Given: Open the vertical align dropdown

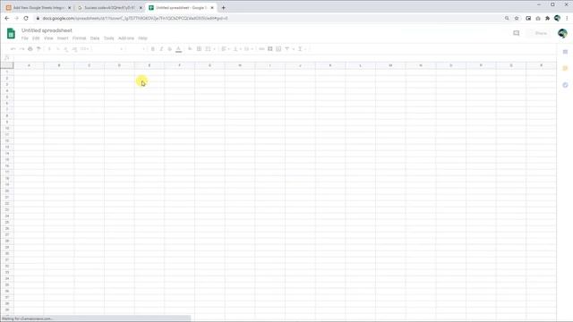Looking at the screenshot, I should click(236, 49).
